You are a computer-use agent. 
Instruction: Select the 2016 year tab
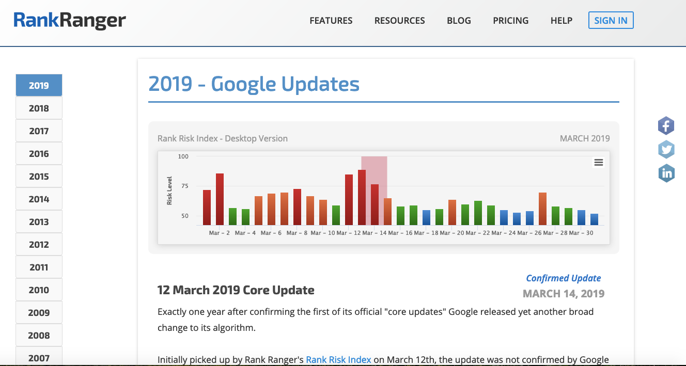coord(39,154)
